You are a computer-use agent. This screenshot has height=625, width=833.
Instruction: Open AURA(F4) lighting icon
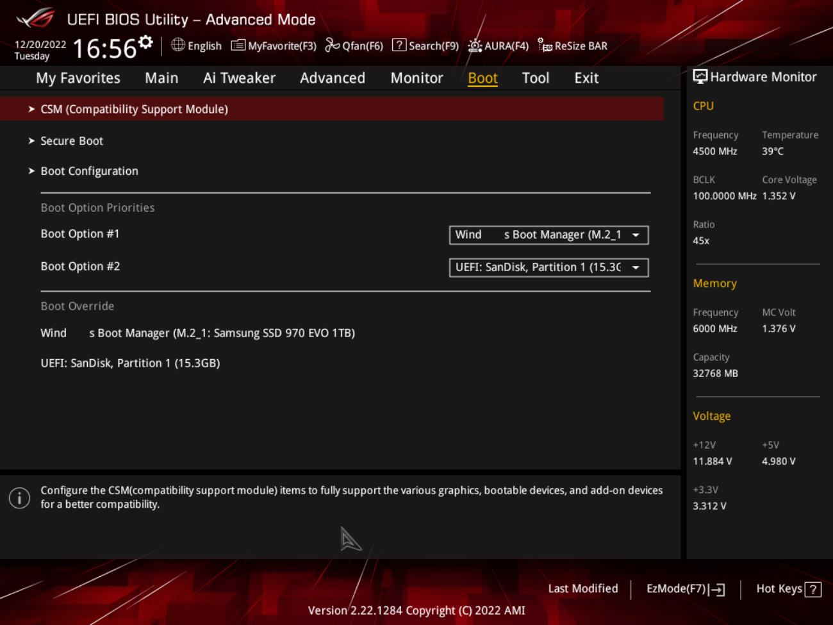click(475, 46)
